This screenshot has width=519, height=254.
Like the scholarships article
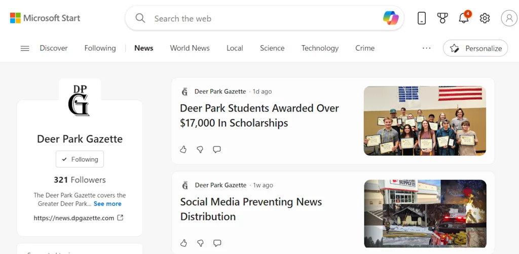coord(183,150)
